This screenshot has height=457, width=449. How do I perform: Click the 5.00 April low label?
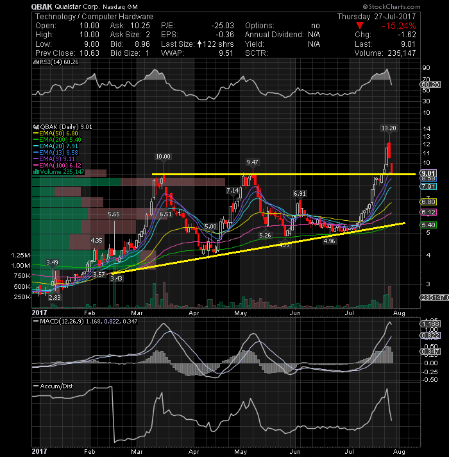pos(210,227)
